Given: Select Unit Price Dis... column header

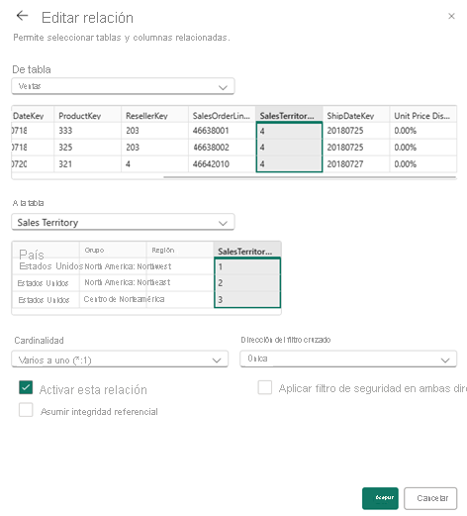Looking at the screenshot, I should click(x=423, y=115).
